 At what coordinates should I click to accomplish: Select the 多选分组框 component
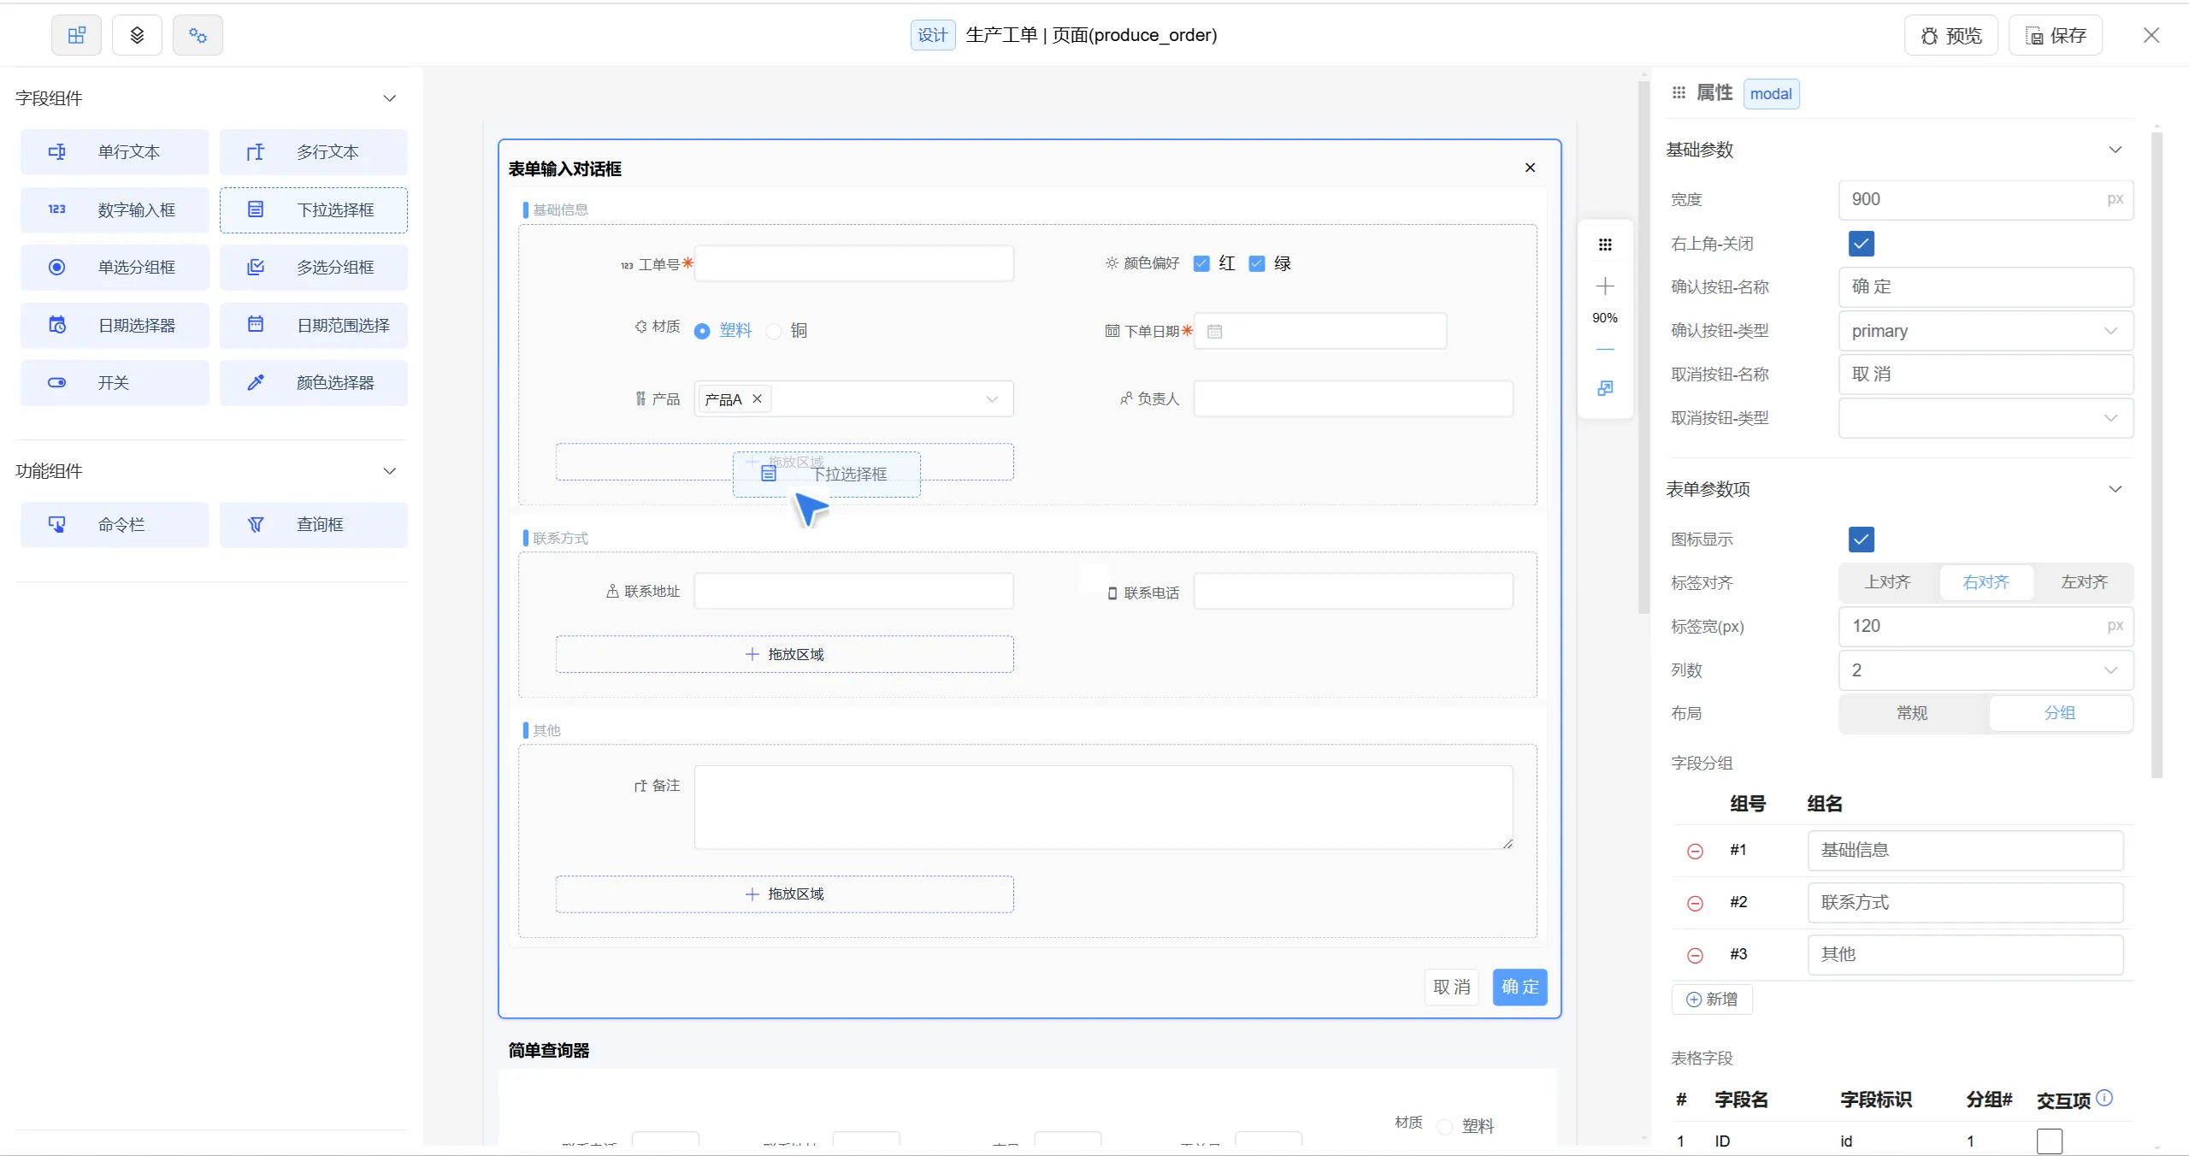coord(314,267)
